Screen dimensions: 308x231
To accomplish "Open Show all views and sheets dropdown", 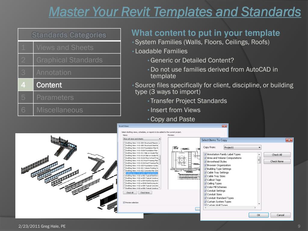I will [142, 139].
